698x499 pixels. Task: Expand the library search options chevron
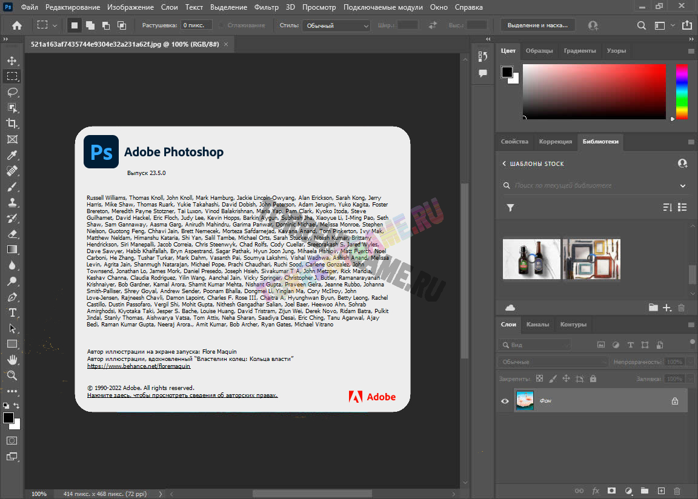click(x=683, y=186)
